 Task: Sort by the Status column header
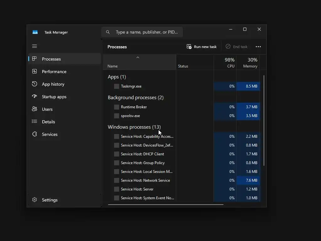point(195,62)
